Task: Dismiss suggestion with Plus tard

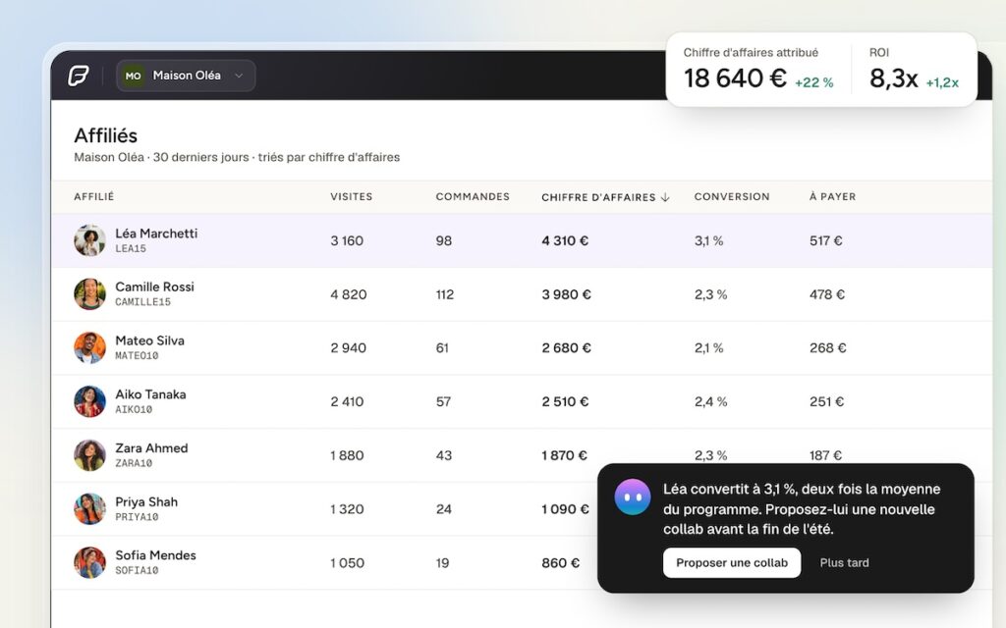Action: click(x=844, y=562)
